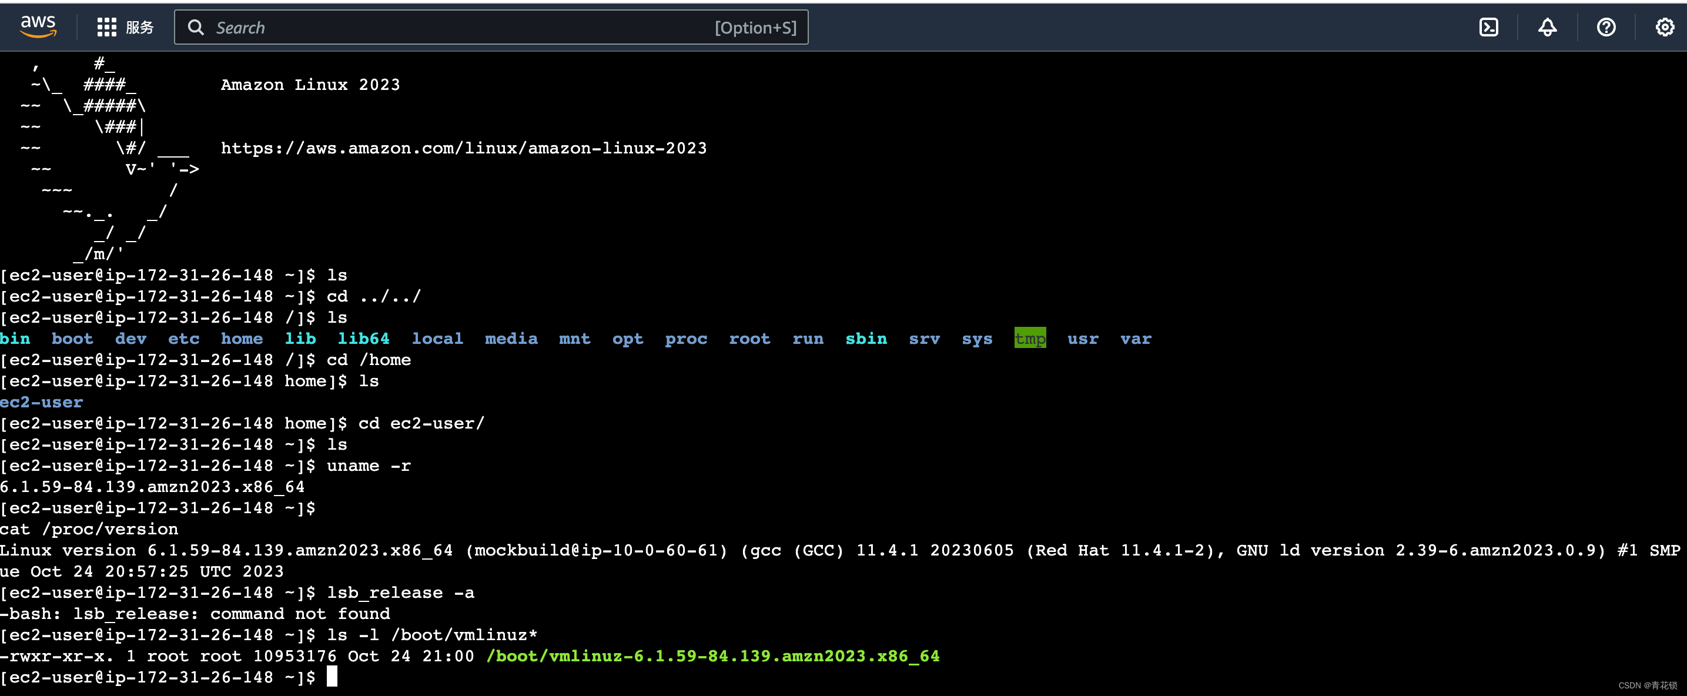Click the kernel version '6.1.59-84.139.amzn2023.x86_64' output line
This screenshot has width=1687, height=696.
(x=153, y=487)
